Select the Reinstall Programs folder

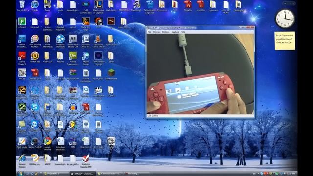60,24
